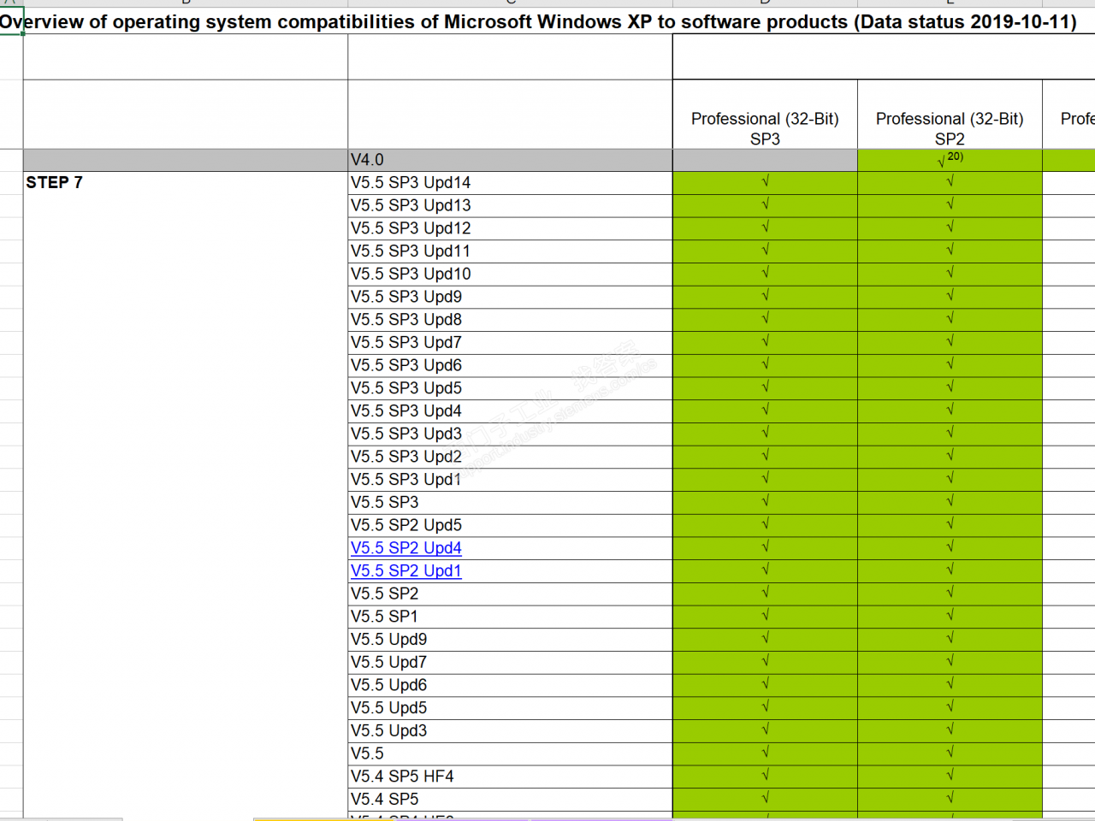The width and height of the screenshot is (1095, 821).
Task: Click the plain V5.5 SP2 cell
Action: (510, 594)
